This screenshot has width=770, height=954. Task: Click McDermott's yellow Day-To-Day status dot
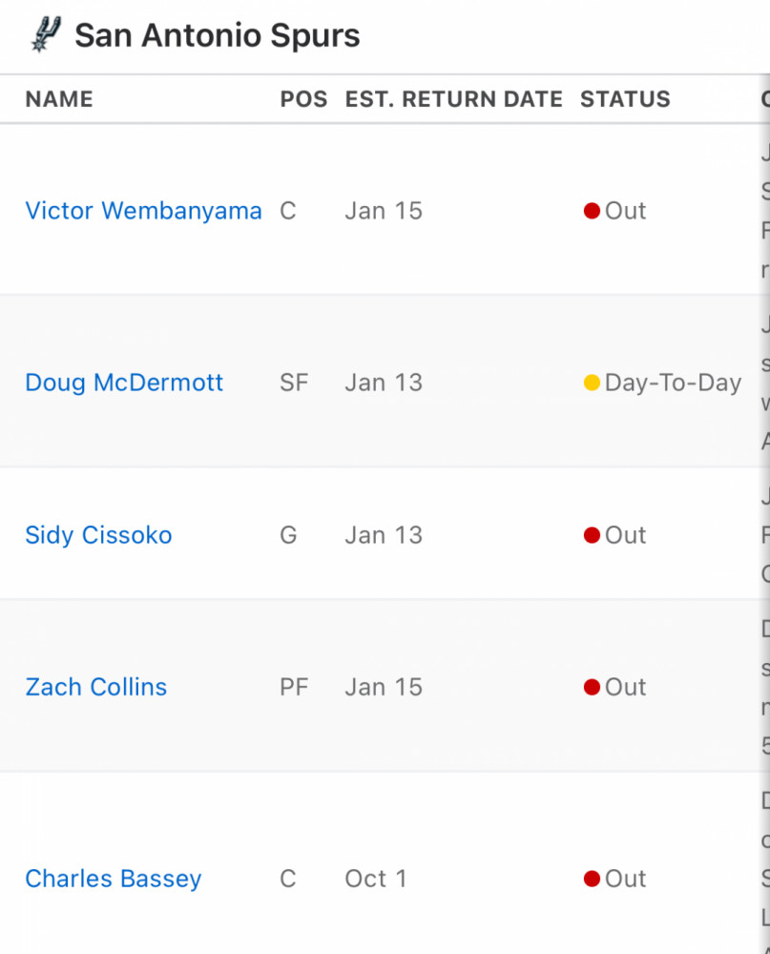(x=592, y=383)
